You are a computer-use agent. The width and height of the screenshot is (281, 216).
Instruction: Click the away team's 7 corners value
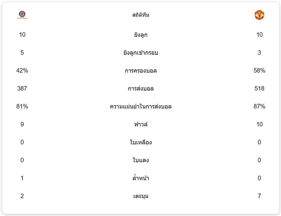coord(259,196)
